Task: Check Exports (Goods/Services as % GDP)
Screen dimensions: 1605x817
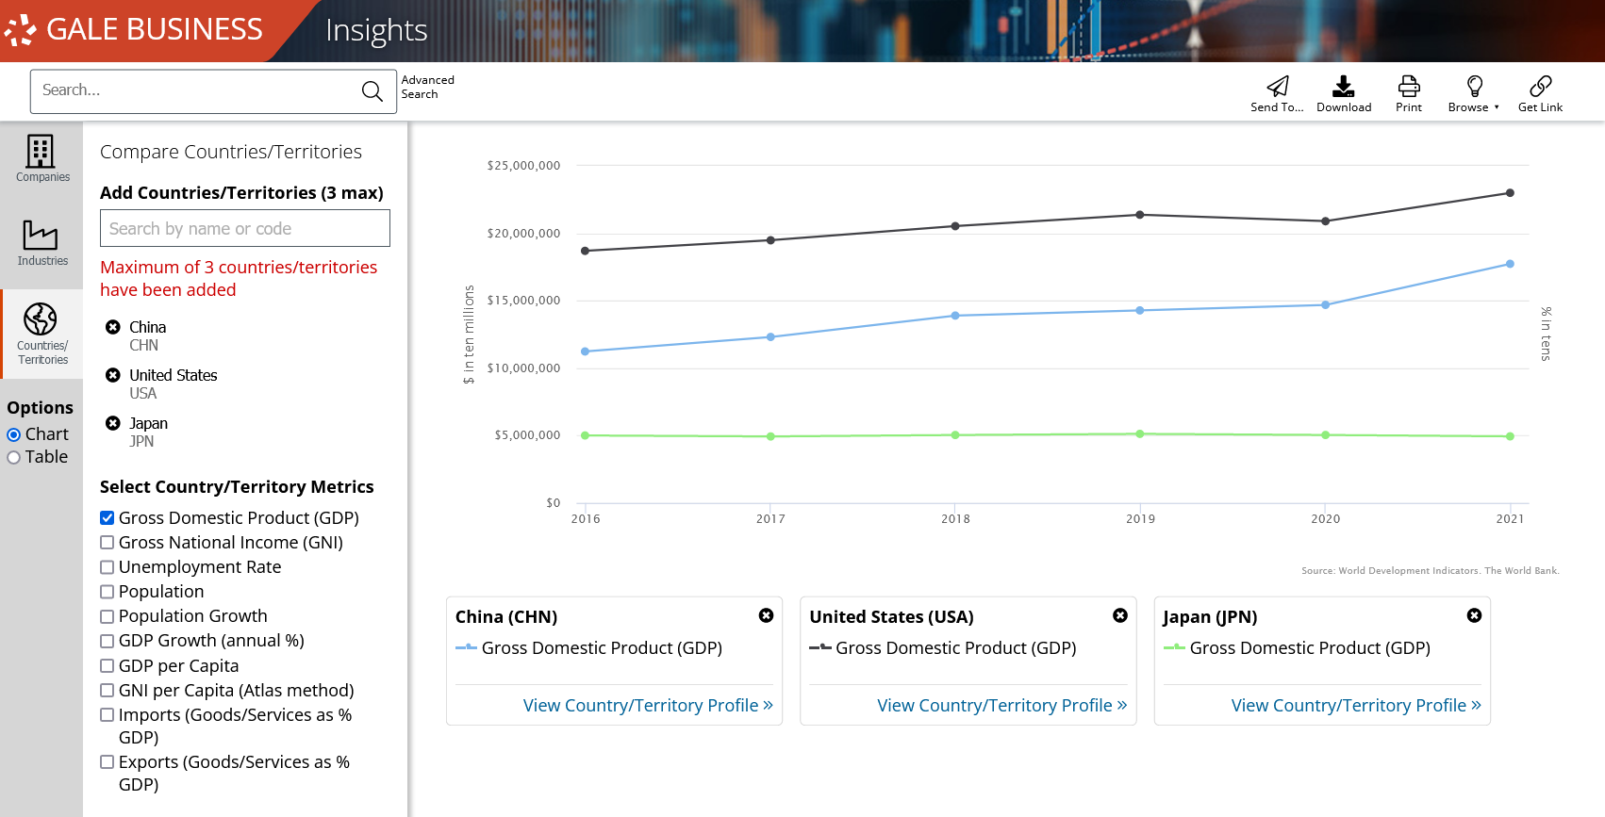Action: coord(108,762)
